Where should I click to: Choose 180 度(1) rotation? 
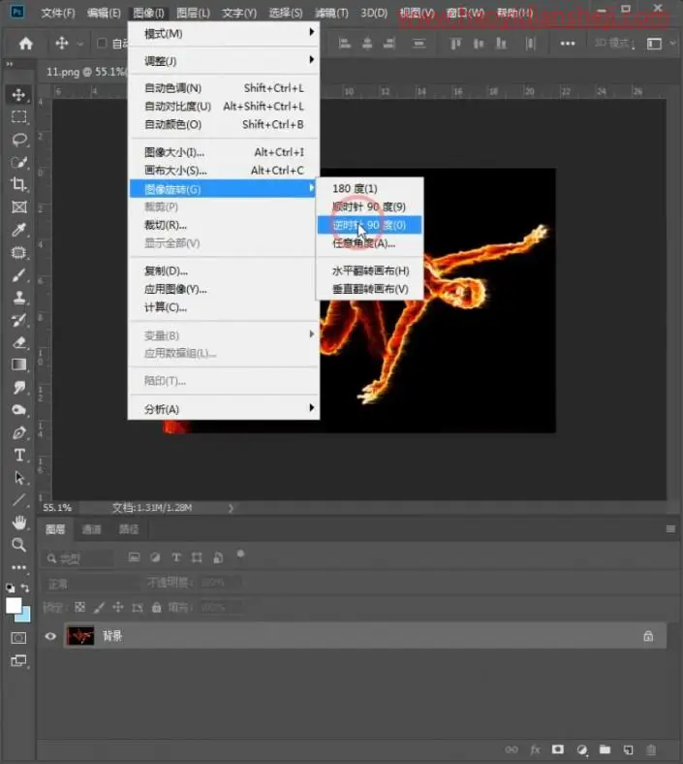pos(369,188)
